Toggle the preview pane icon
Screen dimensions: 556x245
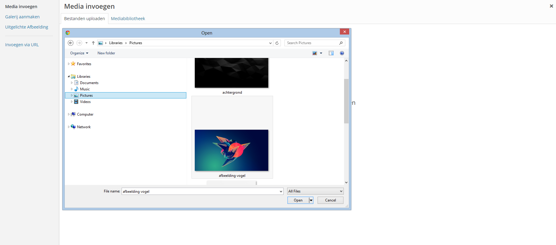[x=331, y=53]
